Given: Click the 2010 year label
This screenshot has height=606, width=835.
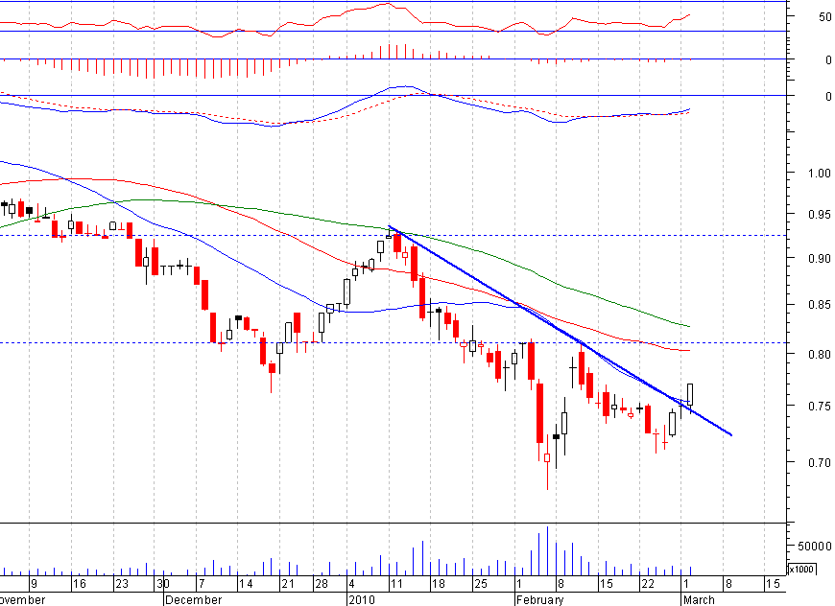Looking at the screenshot, I should [x=362, y=599].
